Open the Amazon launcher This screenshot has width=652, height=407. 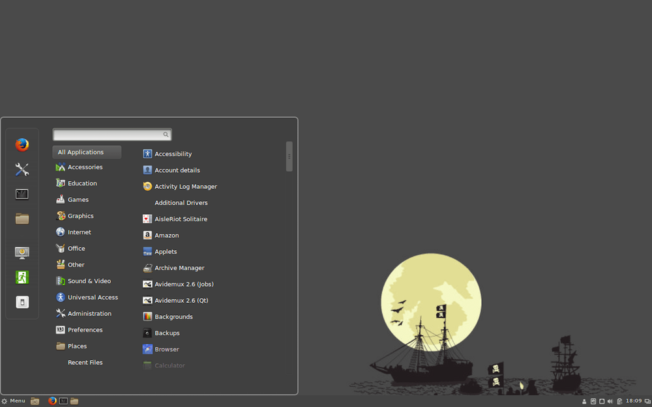pos(160,235)
